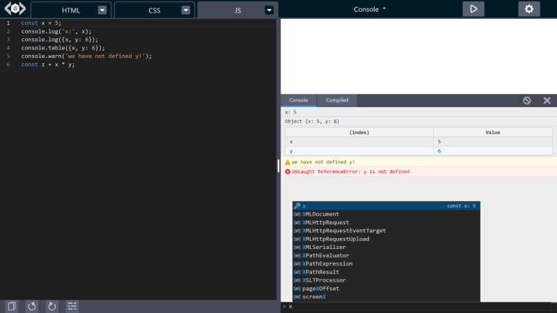
Task: Close the console tools pane
Action: (547, 100)
